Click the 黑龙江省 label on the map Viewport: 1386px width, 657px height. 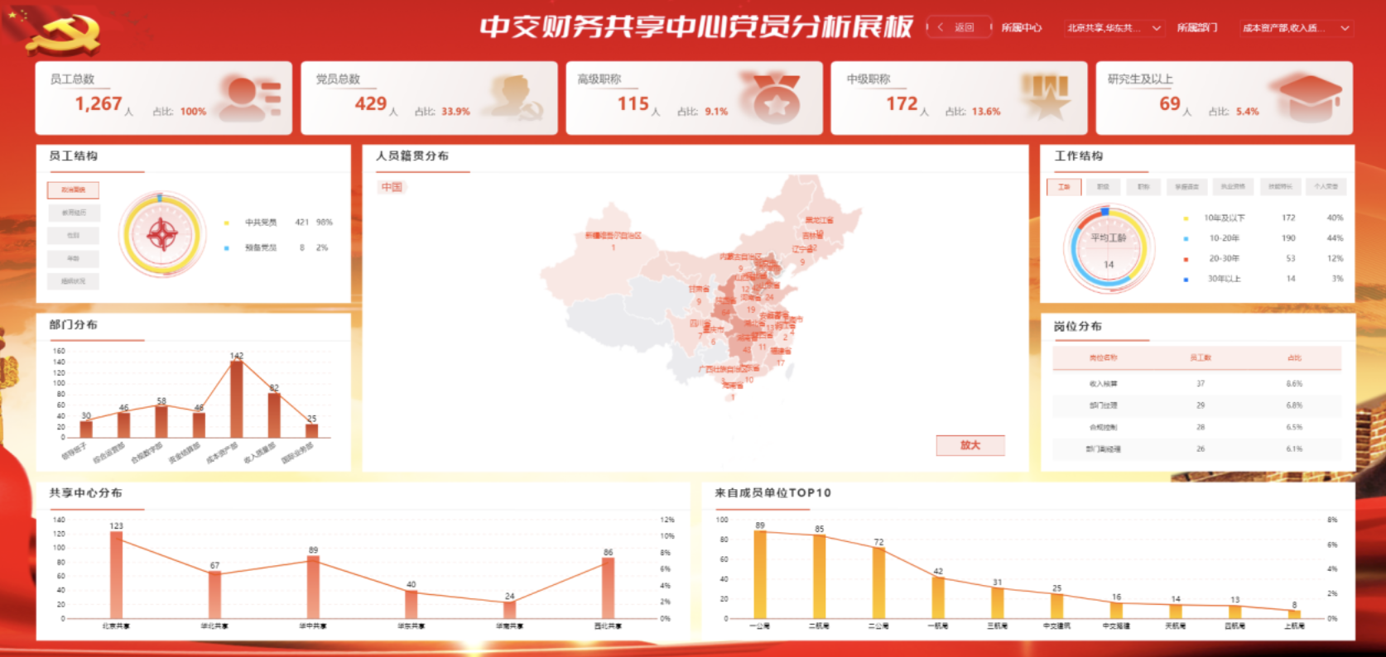[820, 221]
